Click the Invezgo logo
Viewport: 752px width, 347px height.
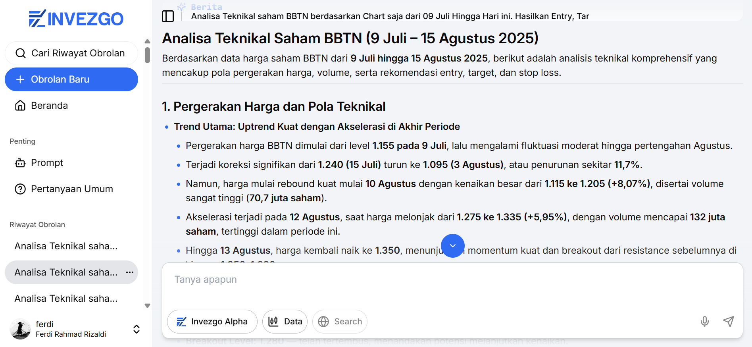point(76,19)
